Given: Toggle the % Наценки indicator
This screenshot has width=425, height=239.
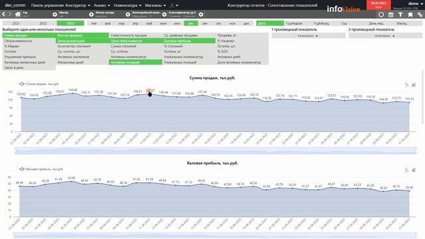Looking at the screenshot, I should 242,41.
